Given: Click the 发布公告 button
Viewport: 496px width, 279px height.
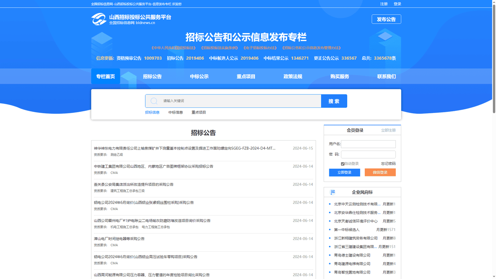Looking at the screenshot, I should 386,19.
